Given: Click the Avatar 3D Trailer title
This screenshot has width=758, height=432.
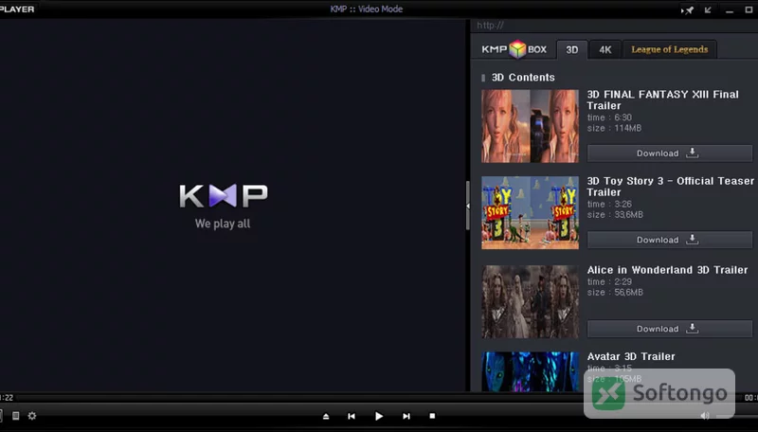Looking at the screenshot, I should pyautogui.click(x=631, y=356).
